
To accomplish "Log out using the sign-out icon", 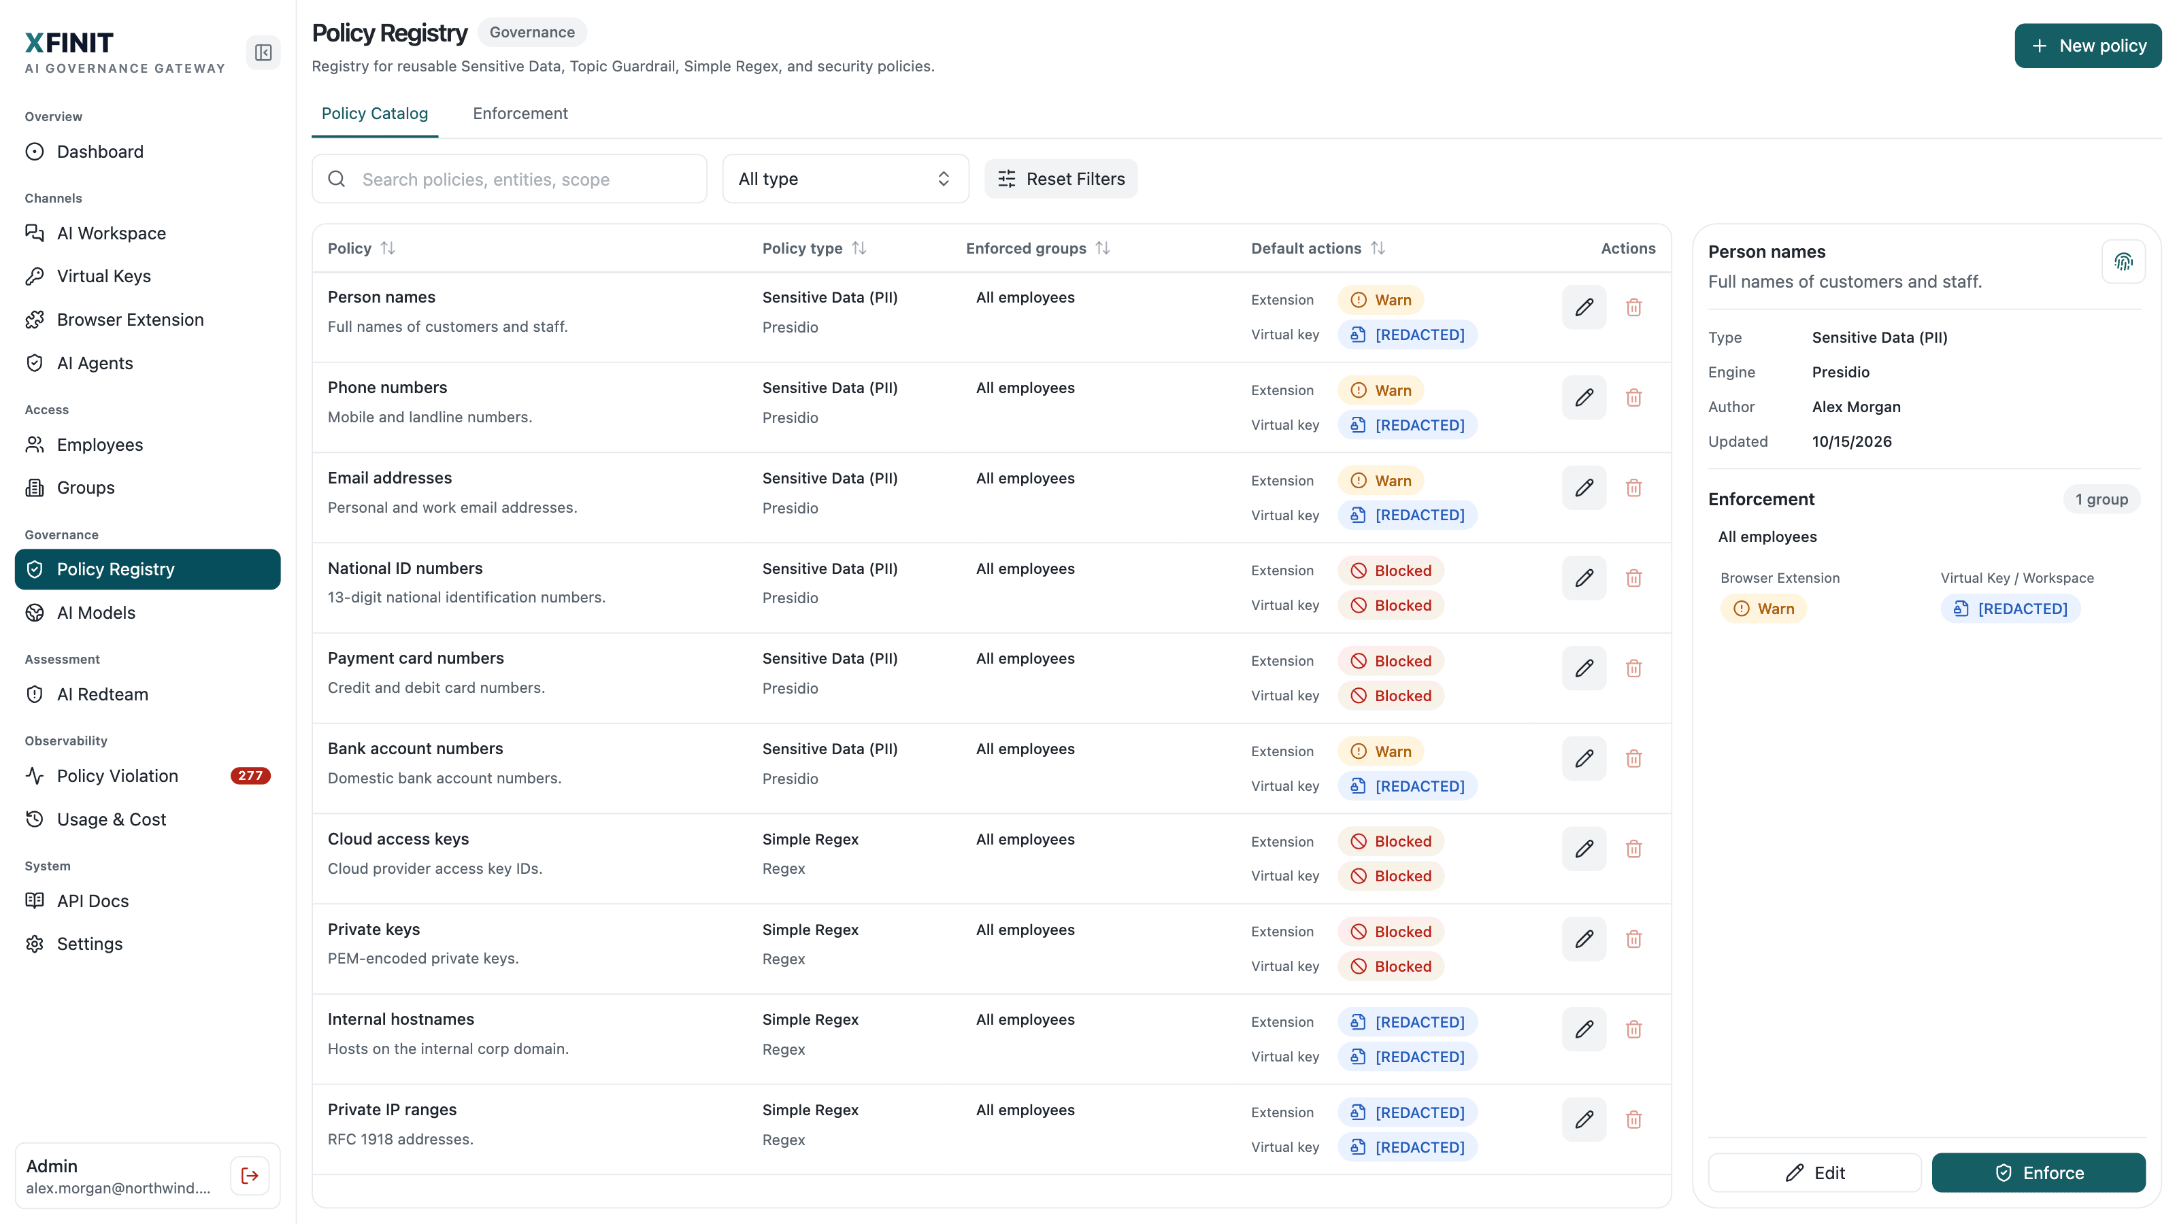I will [x=249, y=1176].
